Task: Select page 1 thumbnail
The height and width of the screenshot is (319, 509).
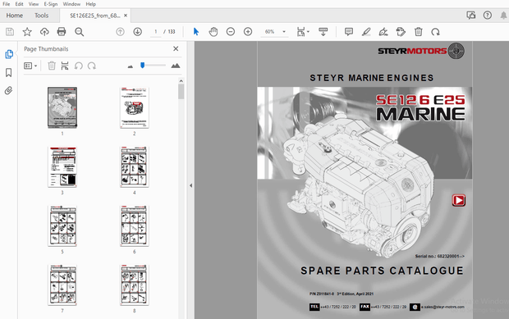Action: click(62, 107)
